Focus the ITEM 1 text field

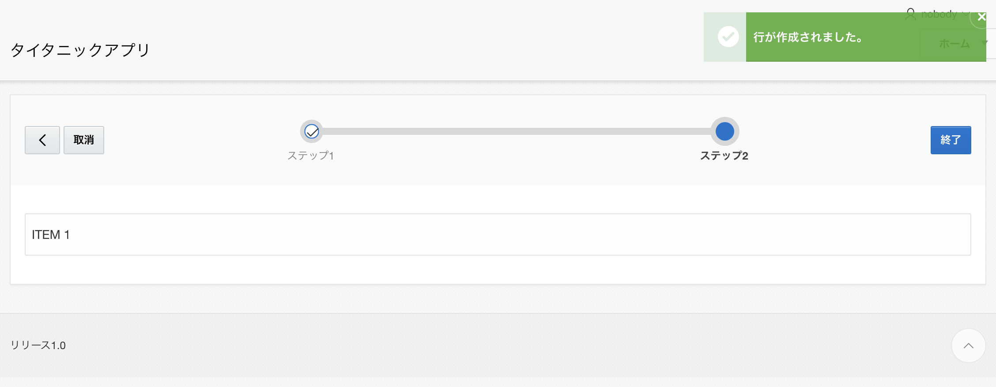click(x=498, y=234)
